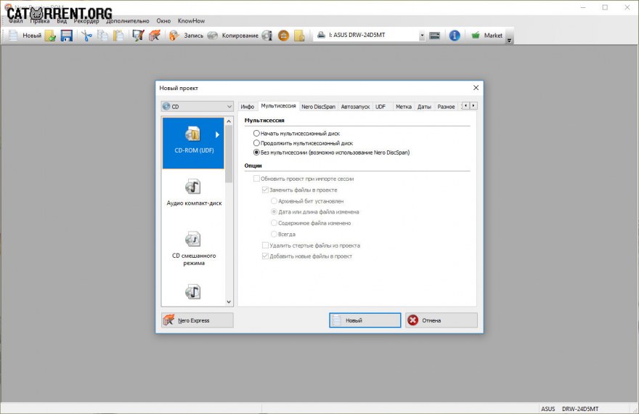The image size is (639, 414).
Task: Click the Market label in the toolbar
Action: coord(493,36)
